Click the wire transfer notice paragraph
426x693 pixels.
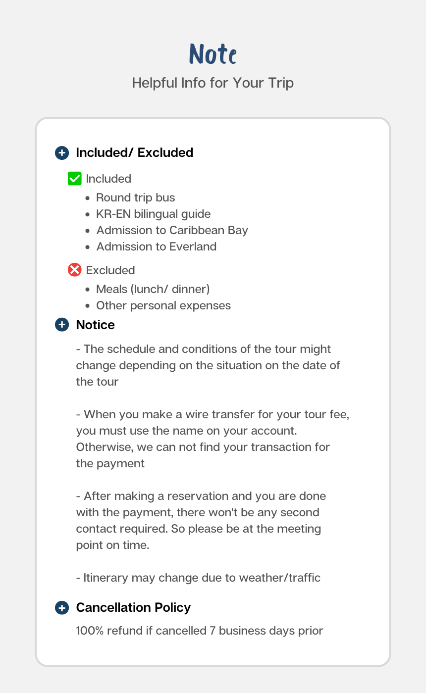pos(213,439)
